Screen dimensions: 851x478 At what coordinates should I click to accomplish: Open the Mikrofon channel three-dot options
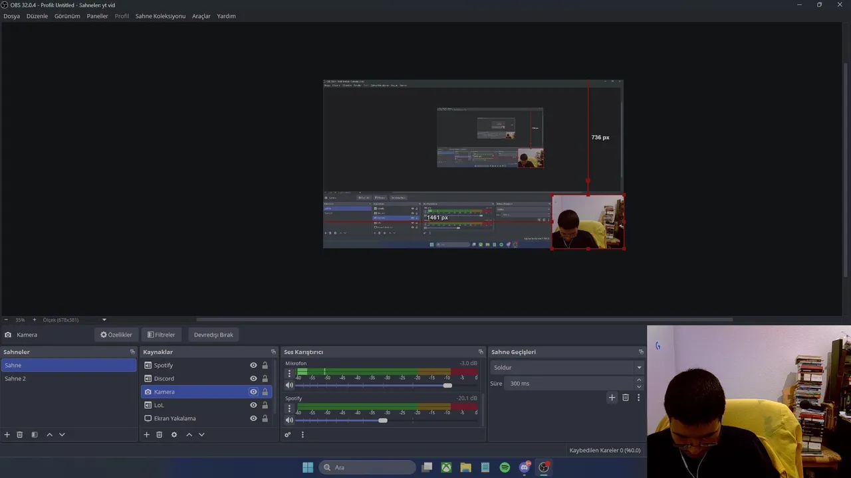pyautogui.click(x=289, y=373)
